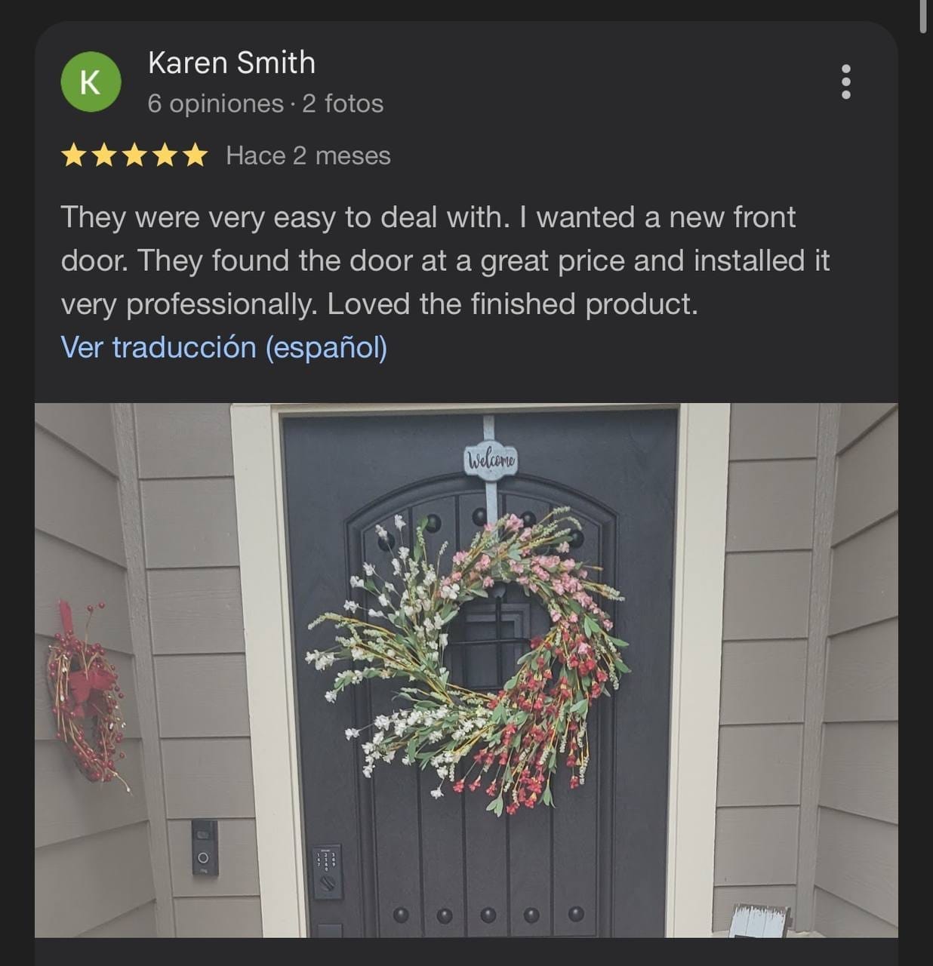Screen dimensions: 933x966
Task: Click the red heart wreath on the siding
Action: point(85,696)
